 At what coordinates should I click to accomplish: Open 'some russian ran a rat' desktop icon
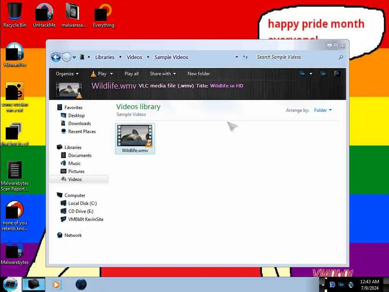pyautogui.click(x=15, y=97)
